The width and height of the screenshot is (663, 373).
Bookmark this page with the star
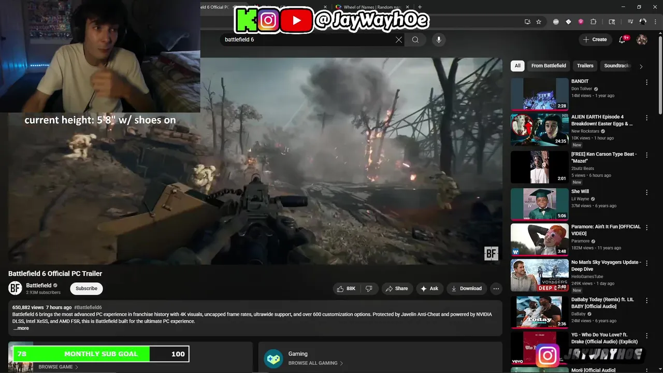click(539, 22)
